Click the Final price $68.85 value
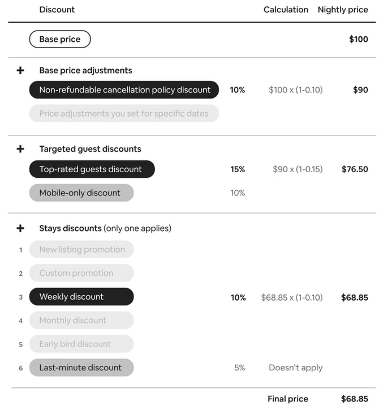Image resolution: width=379 pixels, height=410 pixels. coord(355,399)
